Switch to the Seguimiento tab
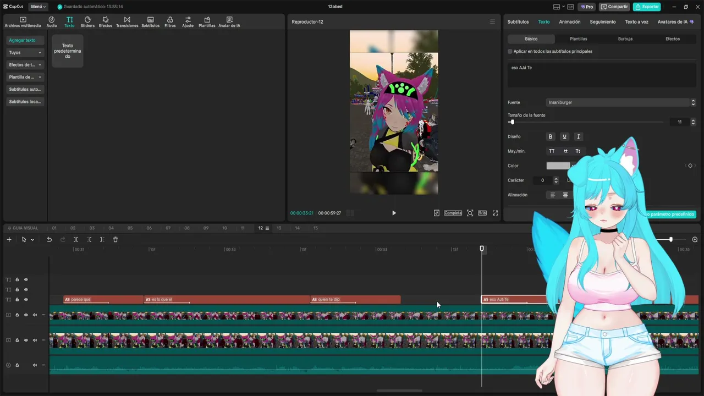This screenshot has height=396, width=704. pos(603,22)
